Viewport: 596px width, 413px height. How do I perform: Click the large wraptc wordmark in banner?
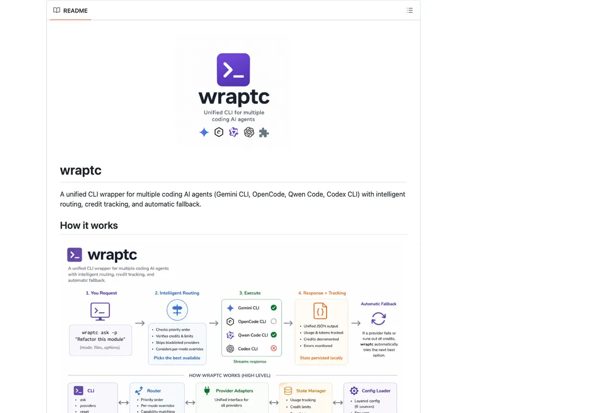pyautogui.click(x=233, y=97)
